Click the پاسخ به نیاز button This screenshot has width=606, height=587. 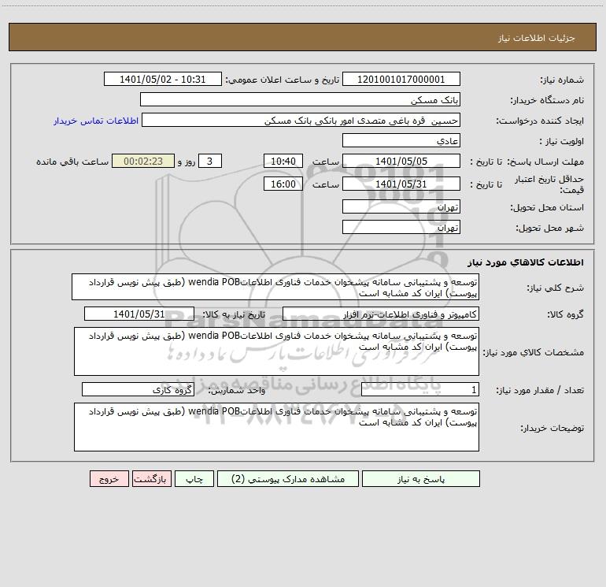coord(421,478)
